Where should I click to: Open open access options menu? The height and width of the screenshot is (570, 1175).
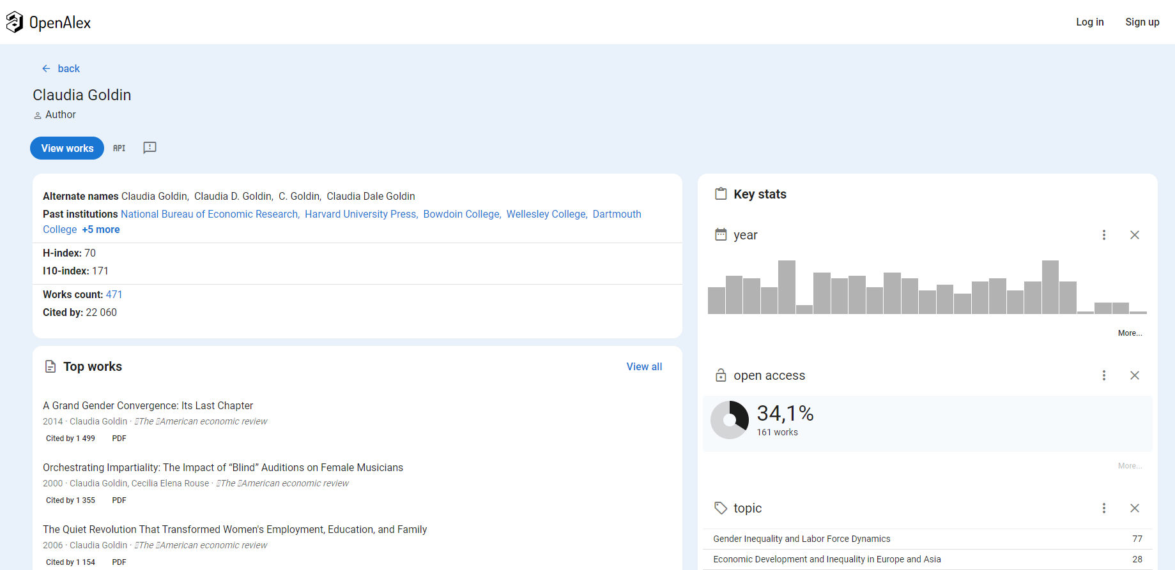coord(1103,375)
